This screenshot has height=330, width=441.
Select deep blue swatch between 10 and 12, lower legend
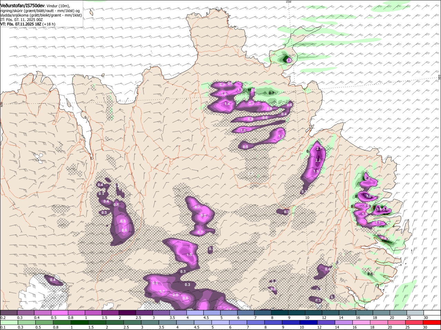pos(308,322)
